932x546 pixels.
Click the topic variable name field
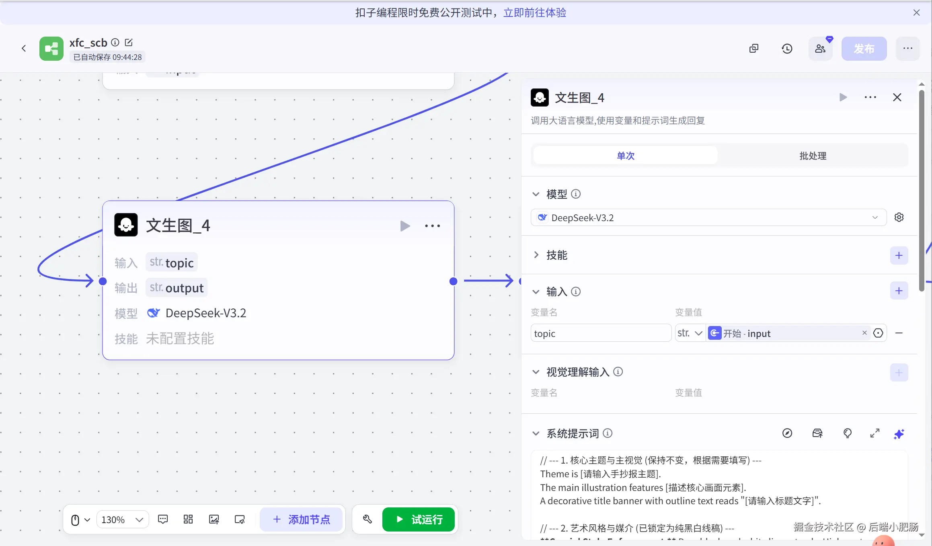tap(600, 333)
